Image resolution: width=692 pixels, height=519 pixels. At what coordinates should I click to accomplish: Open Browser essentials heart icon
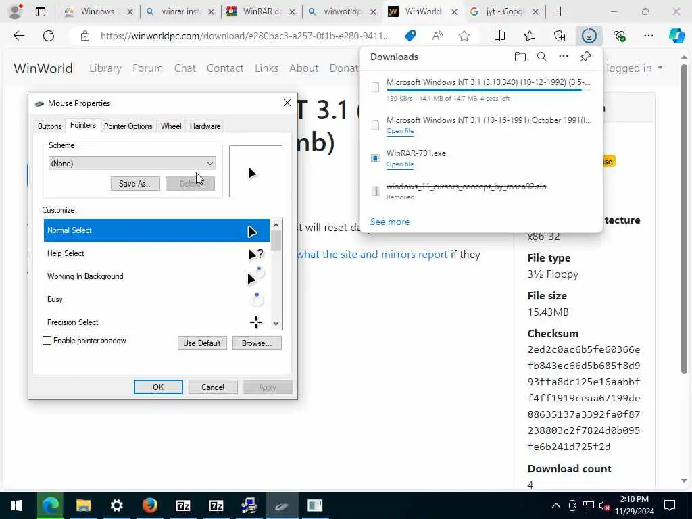click(619, 36)
